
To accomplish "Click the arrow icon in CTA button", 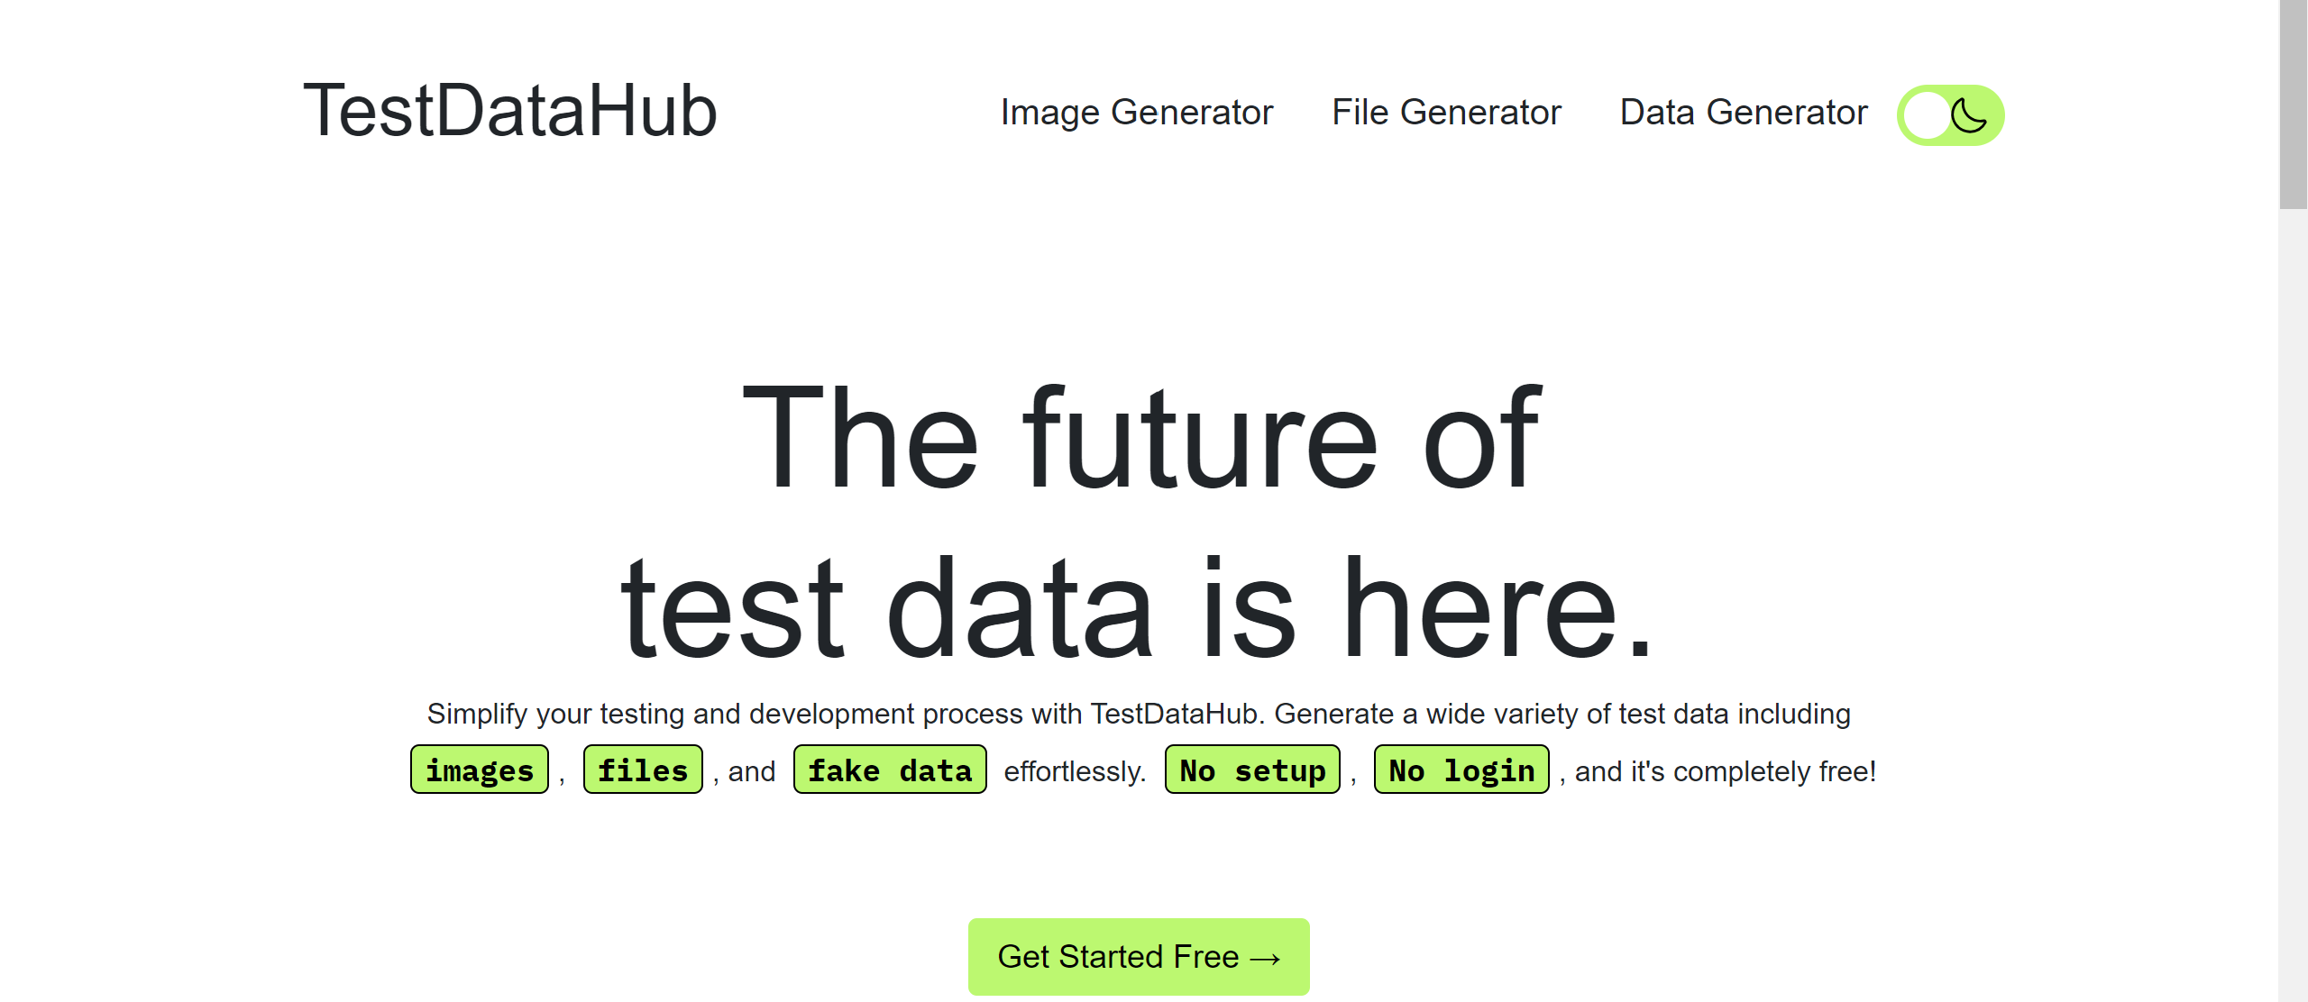I will tap(1270, 958).
